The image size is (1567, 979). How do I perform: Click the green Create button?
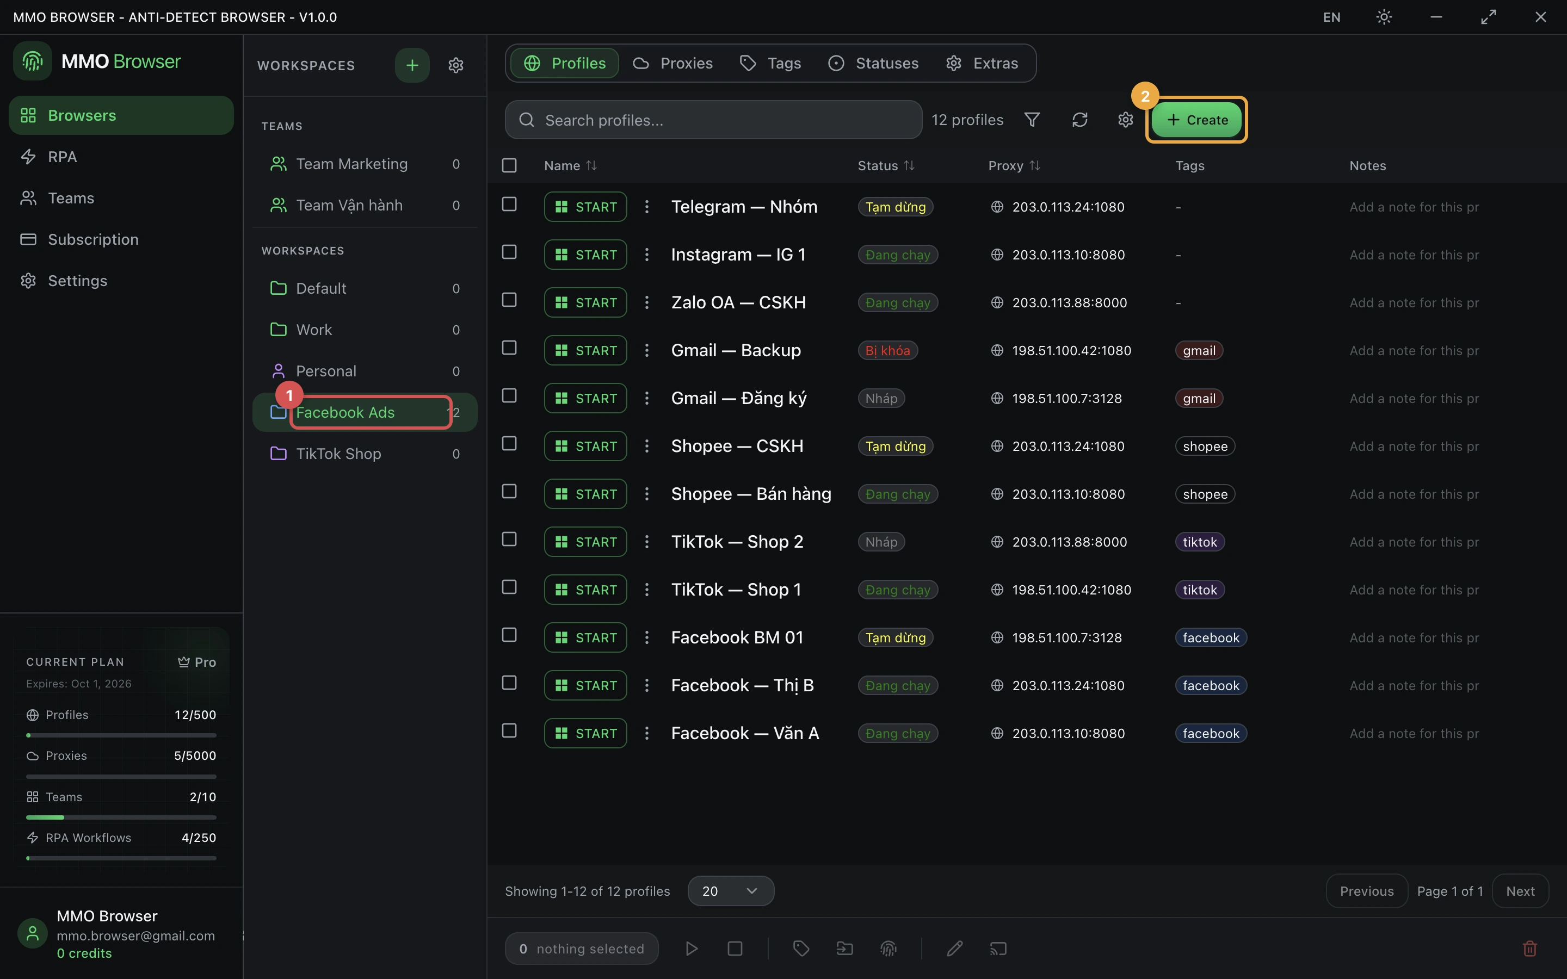point(1196,120)
